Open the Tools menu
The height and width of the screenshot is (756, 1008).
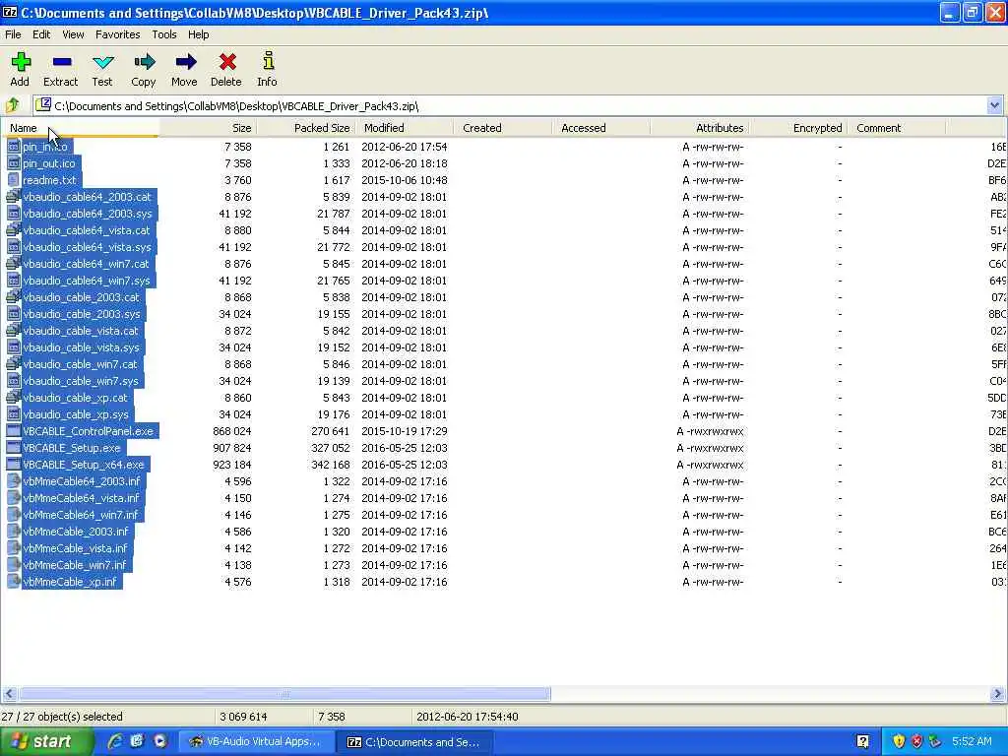(x=164, y=34)
